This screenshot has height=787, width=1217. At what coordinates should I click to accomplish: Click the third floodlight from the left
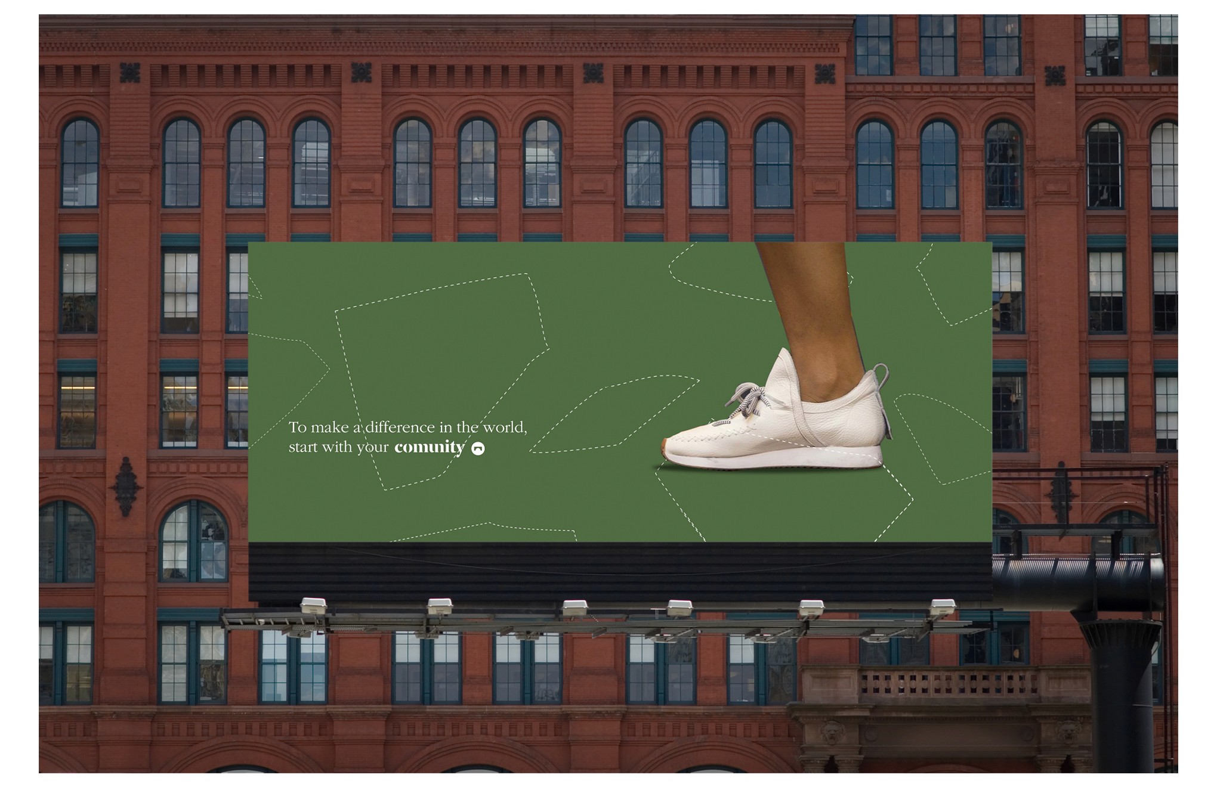pyautogui.click(x=575, y=608)
